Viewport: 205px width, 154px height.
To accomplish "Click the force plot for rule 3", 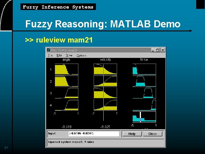I will tap(144, 93).
